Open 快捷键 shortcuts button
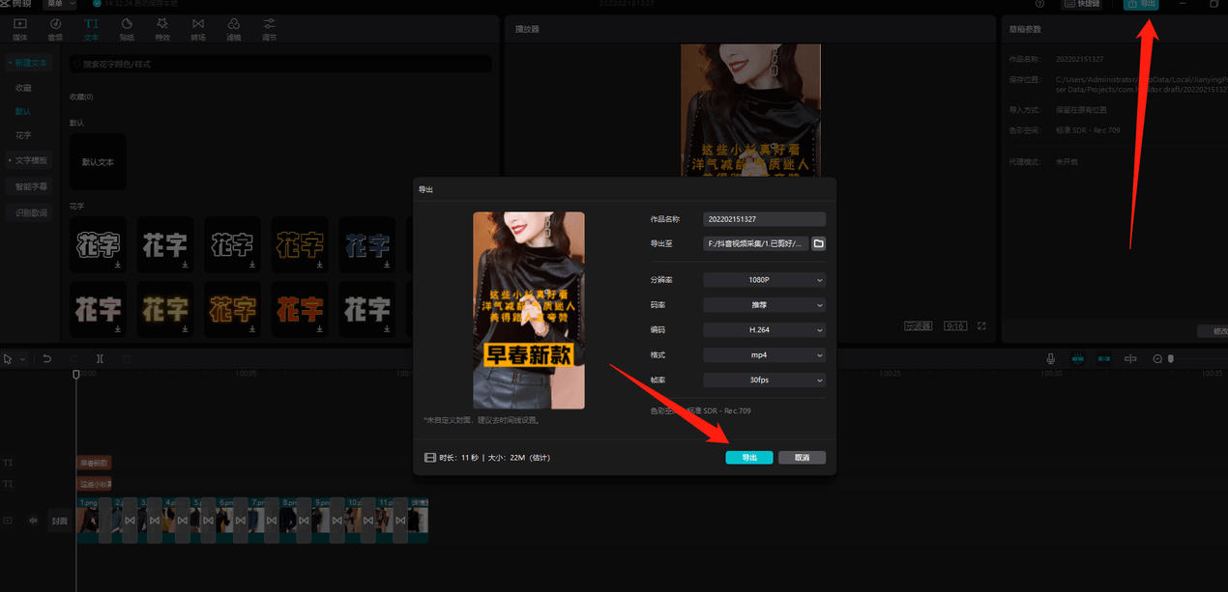Image resolution: width=1228 pixels, height=592 pixels. (1082, 4)
